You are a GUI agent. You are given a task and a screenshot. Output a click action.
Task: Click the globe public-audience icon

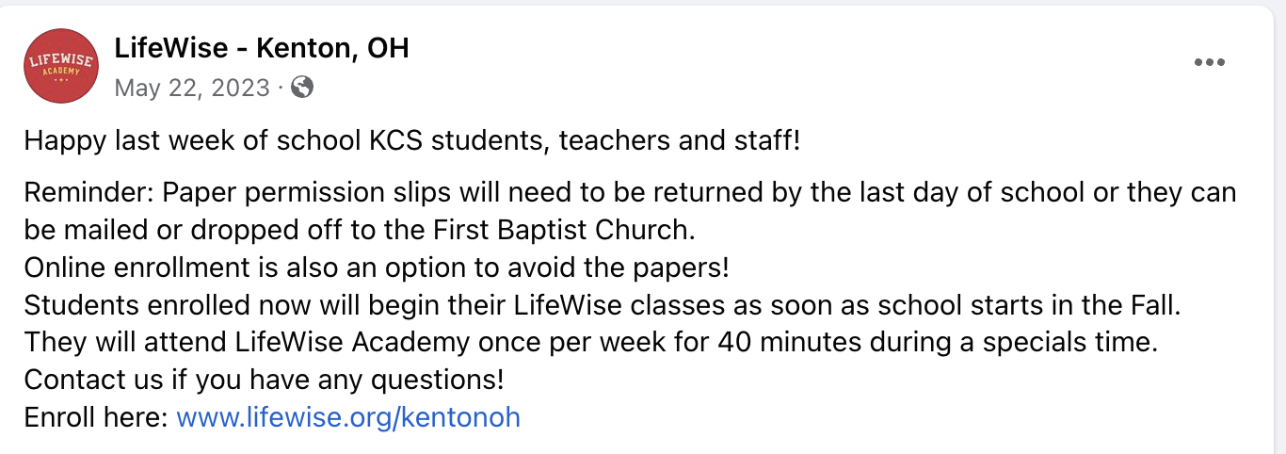point(302,88)
